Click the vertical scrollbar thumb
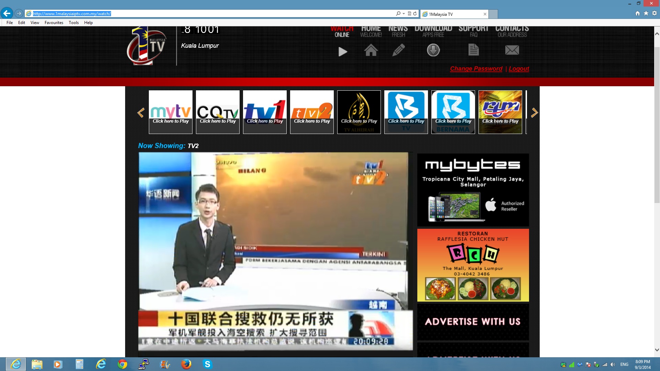Viewport: 660px width, 371px height. 657,125
